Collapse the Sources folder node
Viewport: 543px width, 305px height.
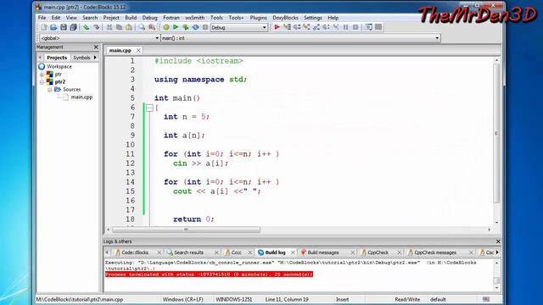coord(49,90)
